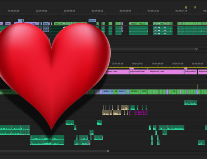Click the first olive marker above the upper ruler
Screen dimensions: 207x159
[186, 7]
